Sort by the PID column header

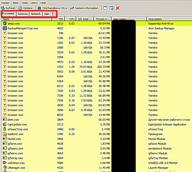[x=58, y=19]
